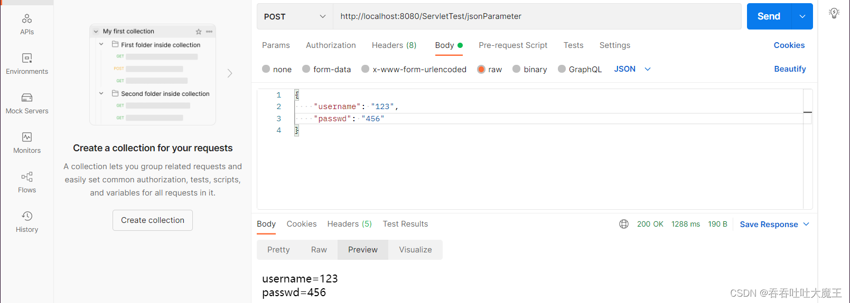The width and height of the screenshot is (850, 303).
Task: Switch to the Authorization tab
Action: (331, 45)
